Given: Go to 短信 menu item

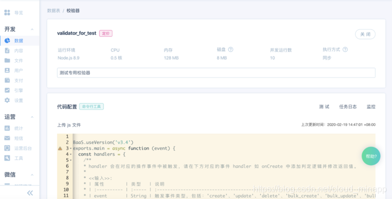Looking at the screenshot, I should 19,138.
